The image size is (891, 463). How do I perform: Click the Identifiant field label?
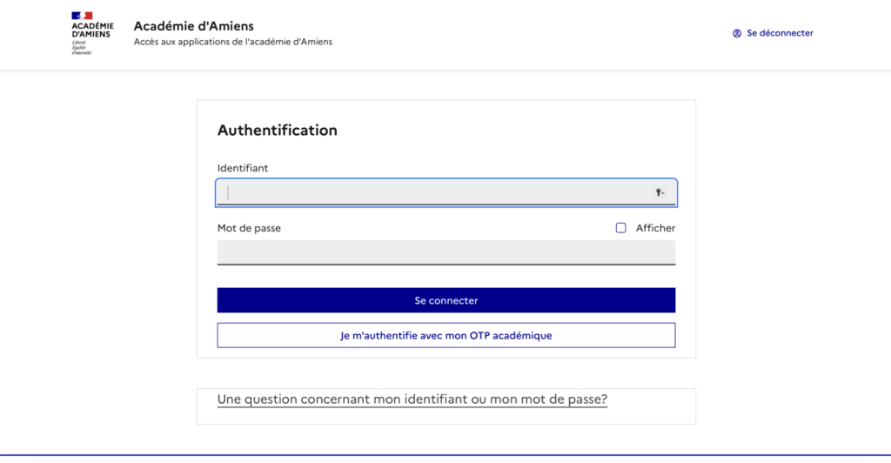pos(243,168)
